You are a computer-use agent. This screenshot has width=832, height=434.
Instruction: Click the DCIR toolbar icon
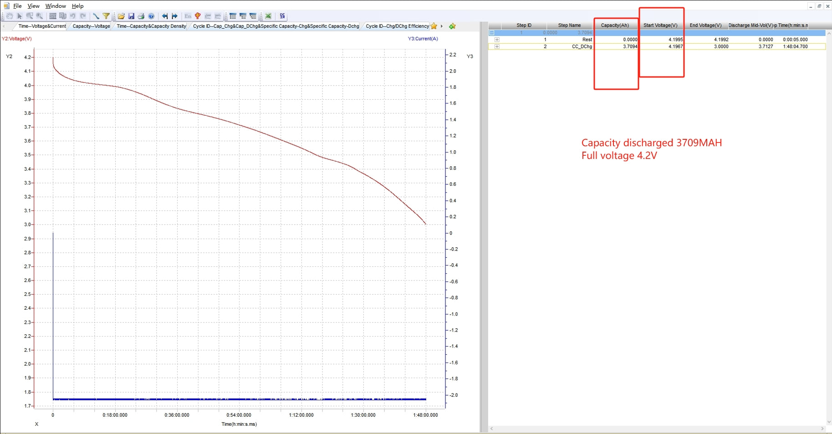[x=282, y=16]
